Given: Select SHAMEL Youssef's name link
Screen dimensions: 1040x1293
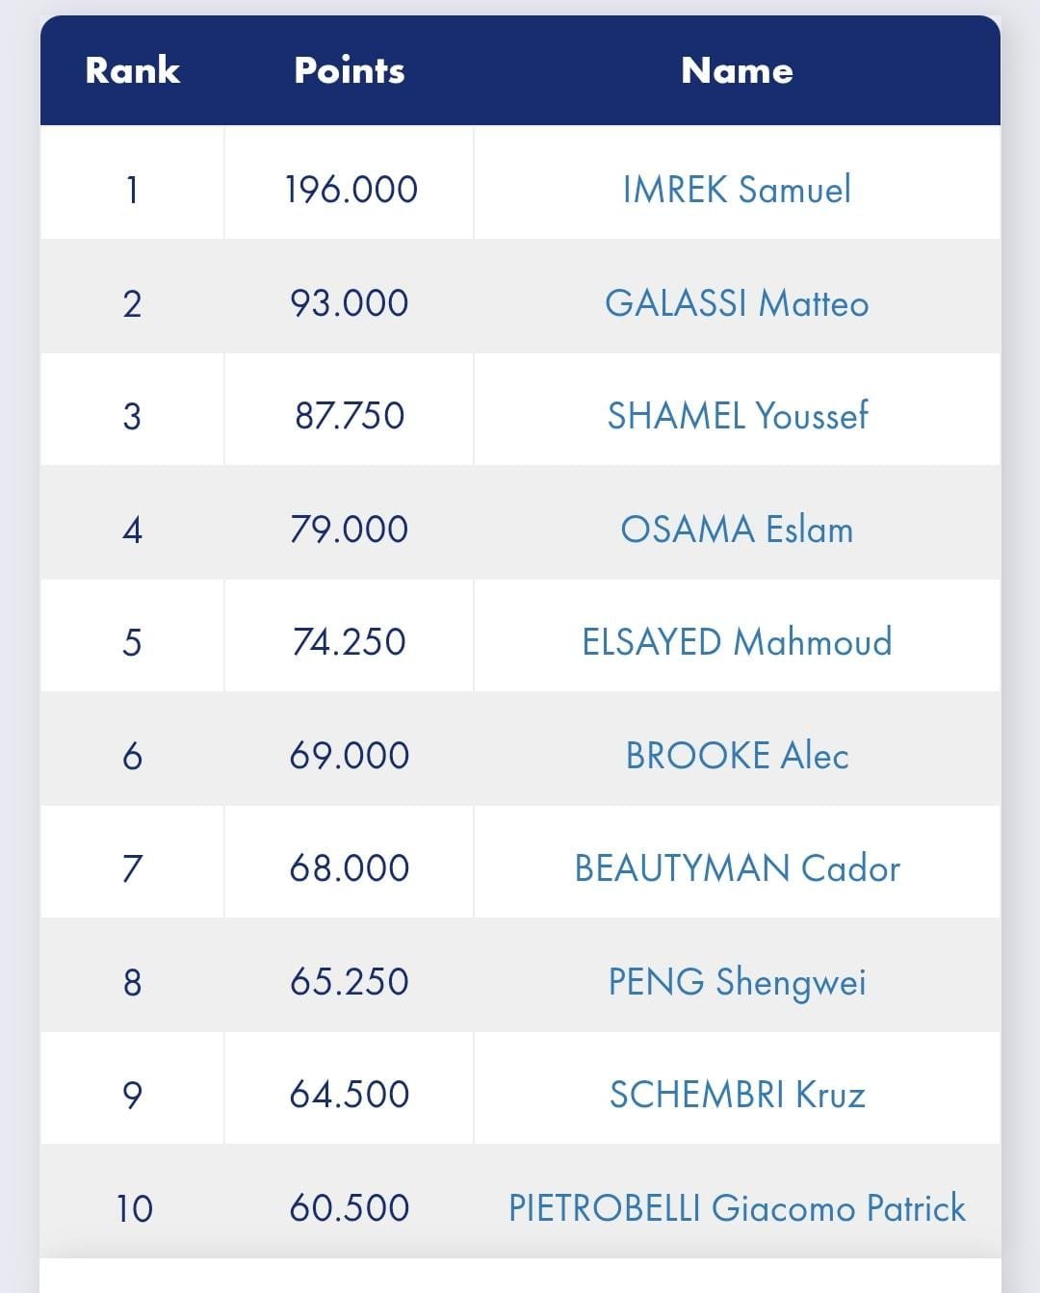Looking at the screenshot, I should click(x=737, y=415).
